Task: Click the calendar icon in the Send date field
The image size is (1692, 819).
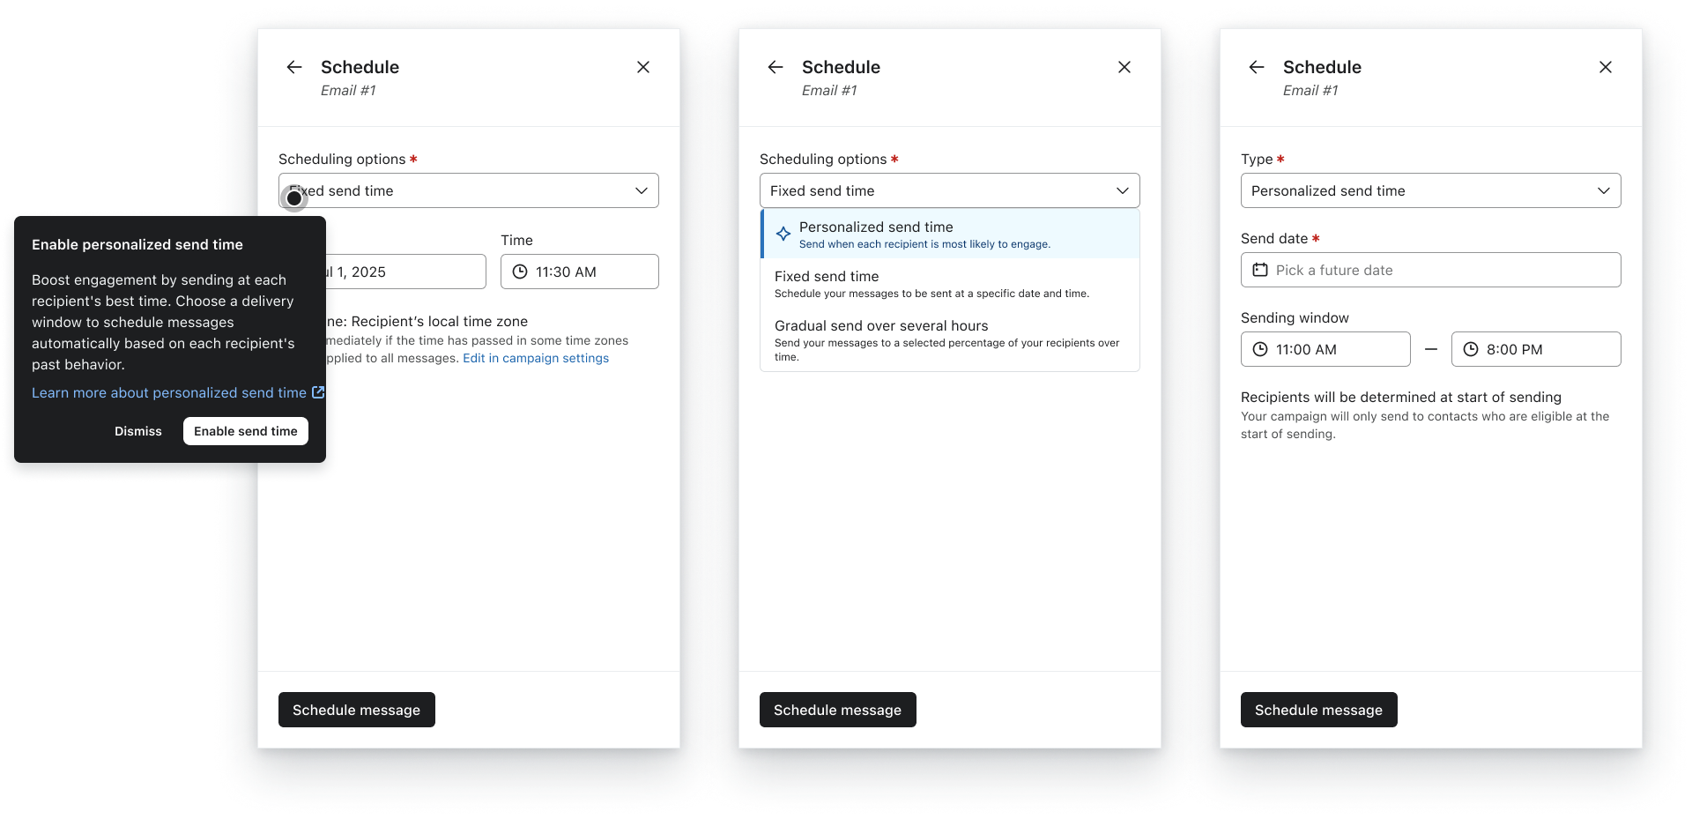Action: point(1261,270)
